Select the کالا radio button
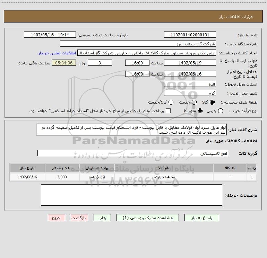This screenshot has height=258, width=267. [x=212, y=102]
